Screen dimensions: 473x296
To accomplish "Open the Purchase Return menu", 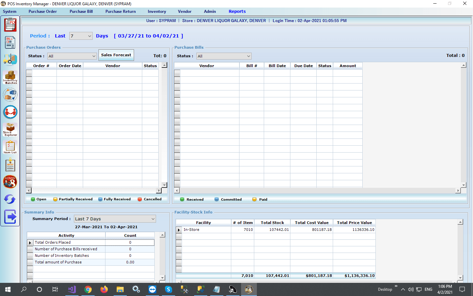I will point(120,12).
